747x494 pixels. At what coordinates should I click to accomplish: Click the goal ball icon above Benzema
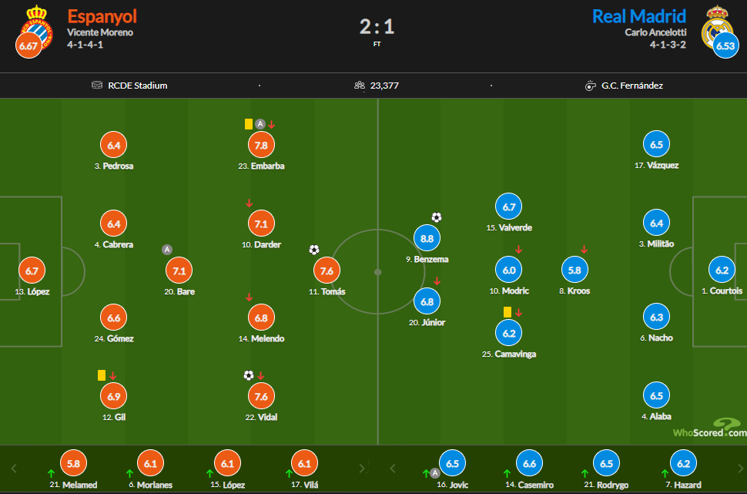437,217
